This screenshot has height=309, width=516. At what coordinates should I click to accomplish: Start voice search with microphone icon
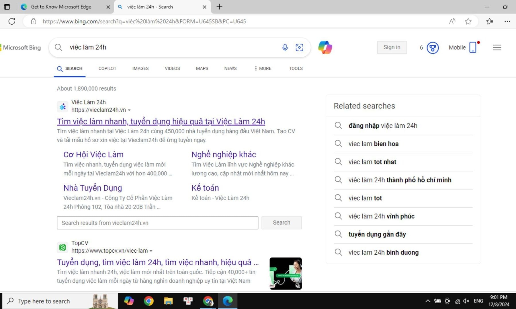(285, 47)
